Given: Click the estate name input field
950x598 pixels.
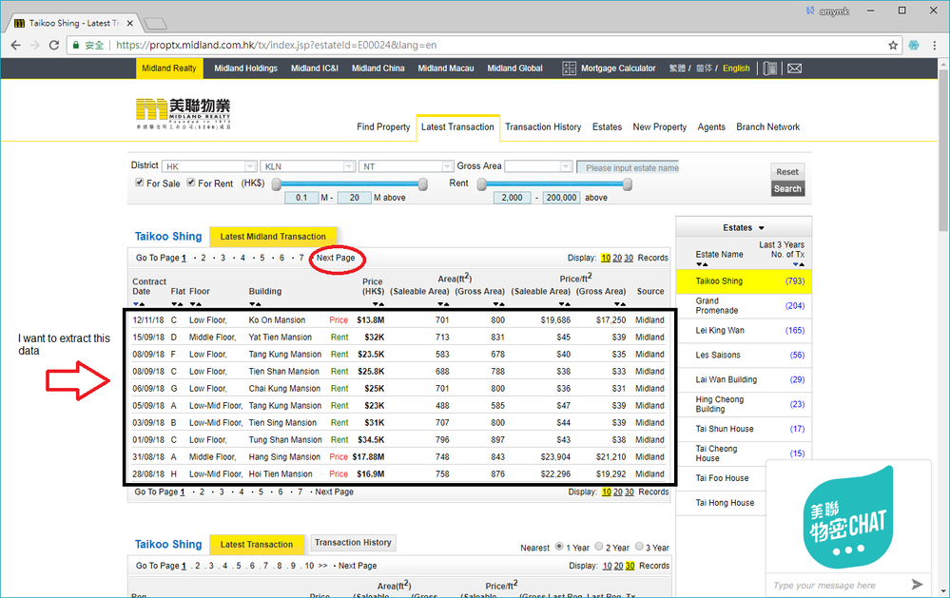Looking at the screenshot, I should [x=628, y=168].
